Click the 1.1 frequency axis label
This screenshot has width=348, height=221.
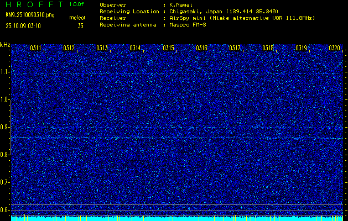tap(5, 72)
